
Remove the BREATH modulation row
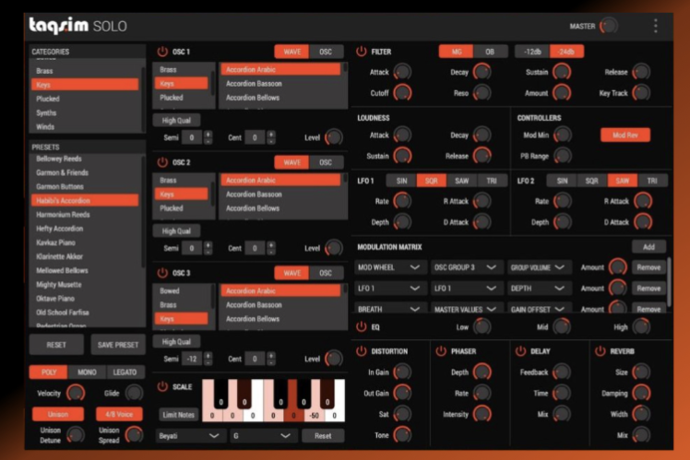648,309
